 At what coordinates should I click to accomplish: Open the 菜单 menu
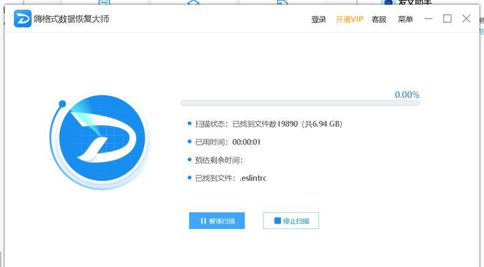point(405,19)
